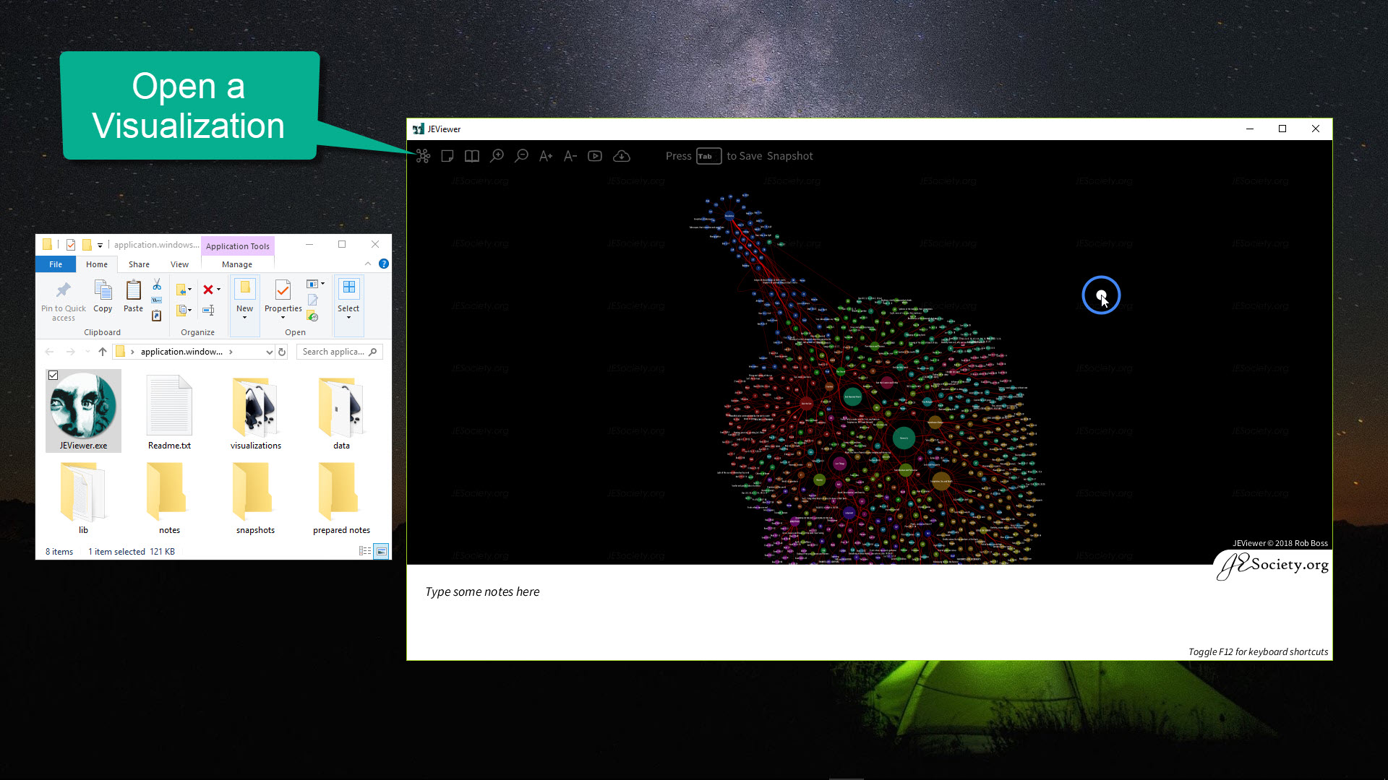Viewport: 1388px width, 780px height.
Task: Click the cloud download icon in JEViewer
Action: click(622, 156)
